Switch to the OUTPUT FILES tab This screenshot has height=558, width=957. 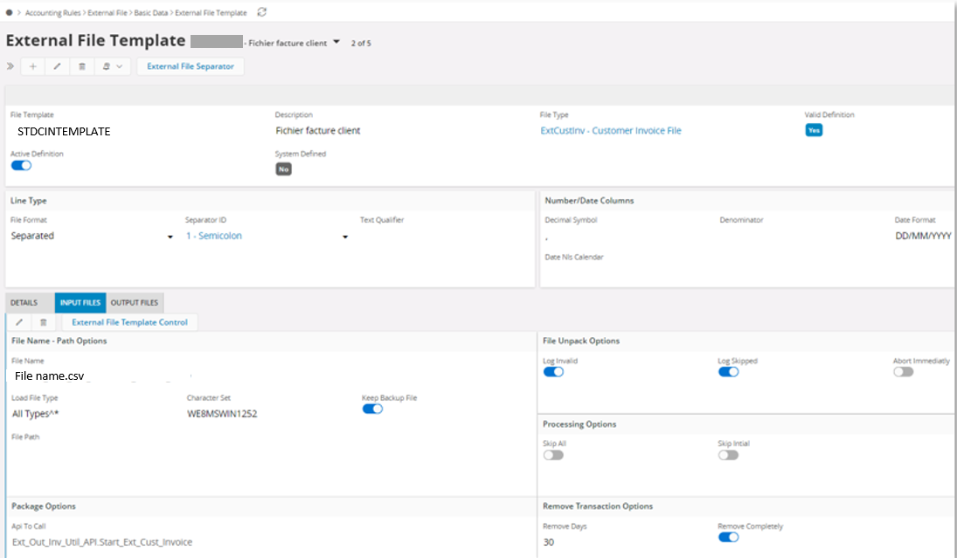[135, 302]
